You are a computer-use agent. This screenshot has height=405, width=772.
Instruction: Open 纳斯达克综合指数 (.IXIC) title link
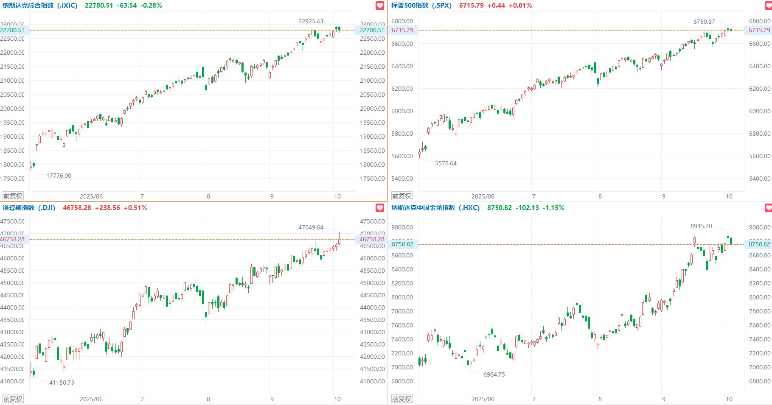[x=40, y=6]
